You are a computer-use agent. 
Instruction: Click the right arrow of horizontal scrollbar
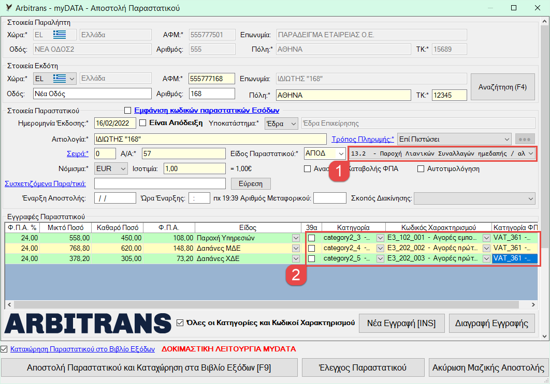(533, 304)
